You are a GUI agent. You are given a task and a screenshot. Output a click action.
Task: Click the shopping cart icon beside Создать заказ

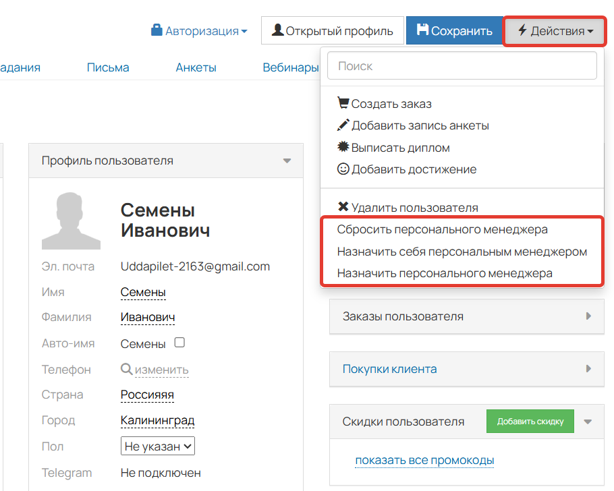[343, 103]
